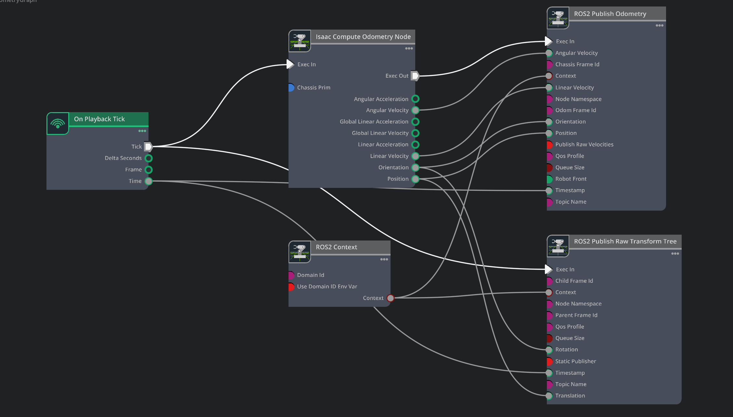Viewport: 733px width, 417px height.
Task: Click the Delta Seconds output pin
Action: click(148, 158)
